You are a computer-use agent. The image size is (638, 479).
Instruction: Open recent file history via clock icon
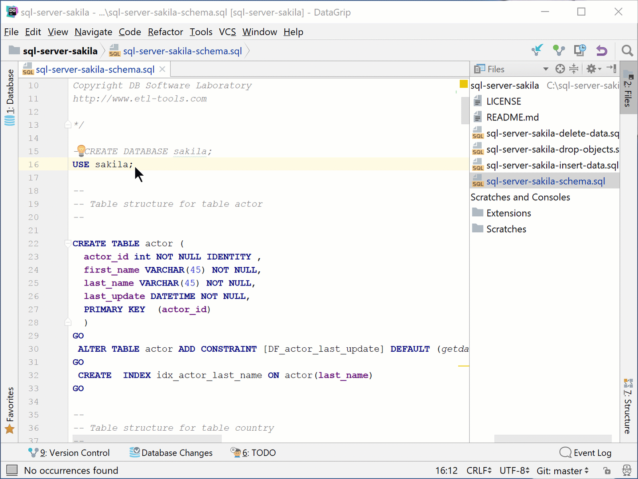(580, 50)
